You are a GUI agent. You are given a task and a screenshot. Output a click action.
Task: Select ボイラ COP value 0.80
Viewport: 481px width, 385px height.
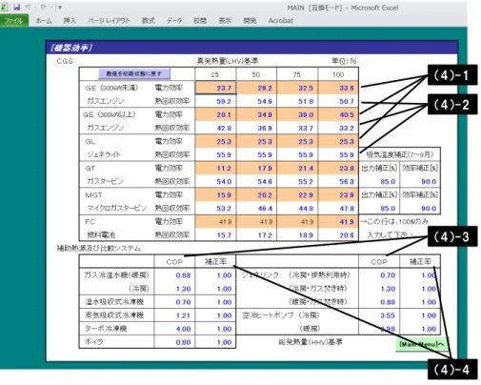click(174, 342)
